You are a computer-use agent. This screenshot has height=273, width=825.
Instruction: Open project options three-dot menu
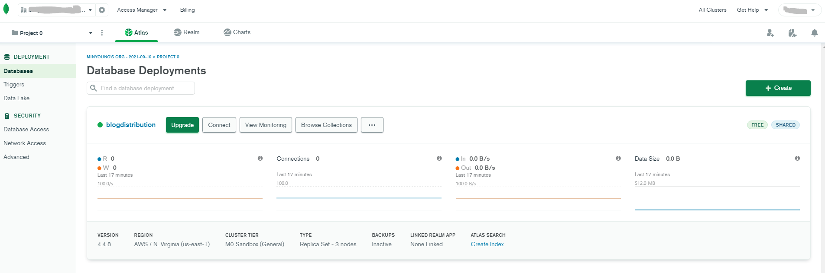(x=102, y=33)
